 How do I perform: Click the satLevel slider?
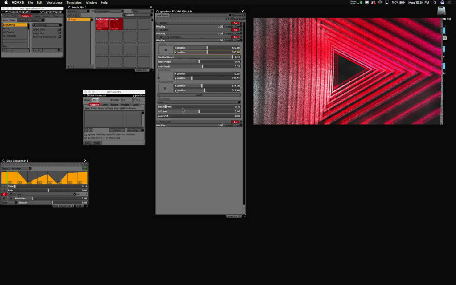coord(199,111)
